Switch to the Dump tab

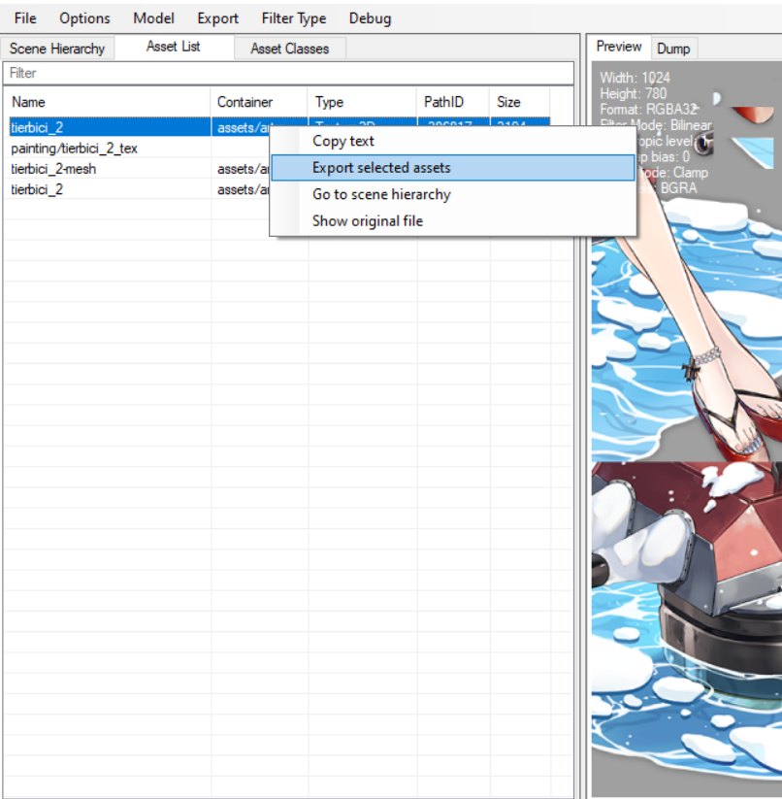click(x=673, y=48)
